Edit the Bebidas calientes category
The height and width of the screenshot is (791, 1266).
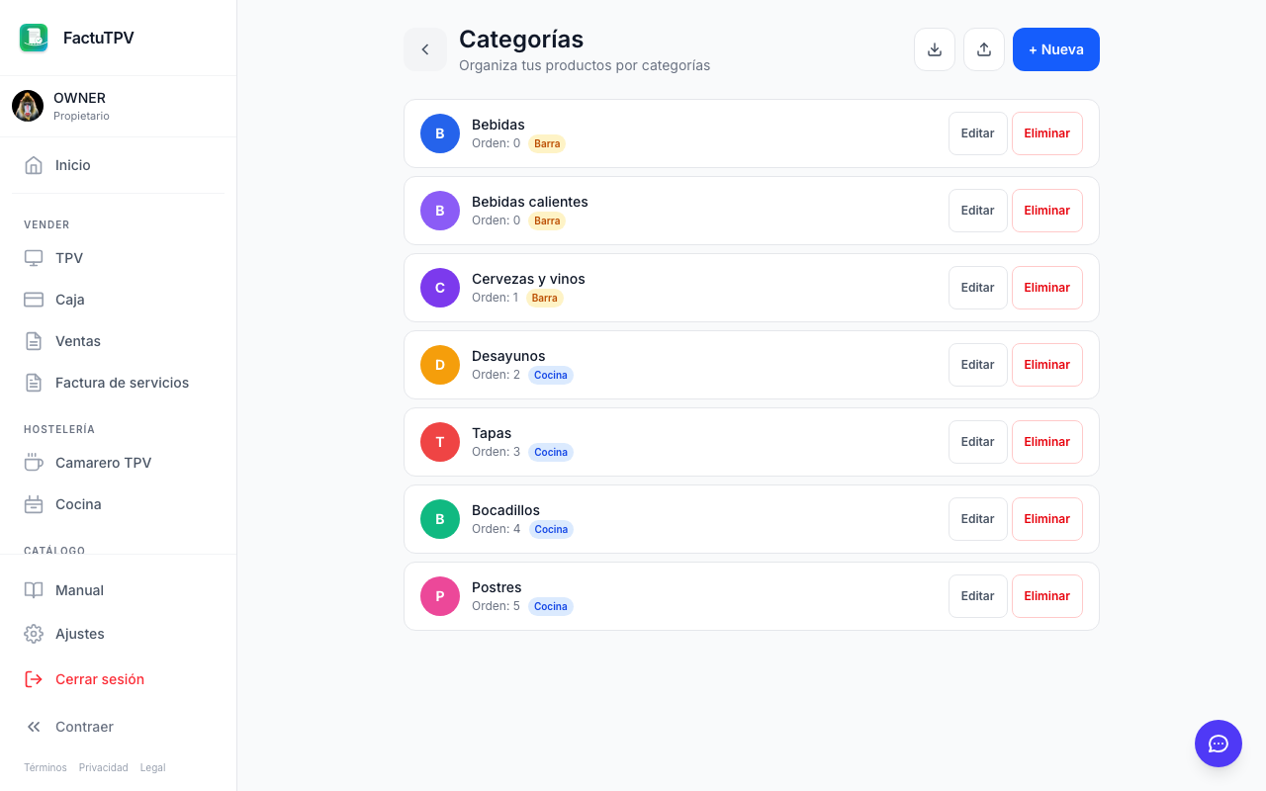(978, 211)
